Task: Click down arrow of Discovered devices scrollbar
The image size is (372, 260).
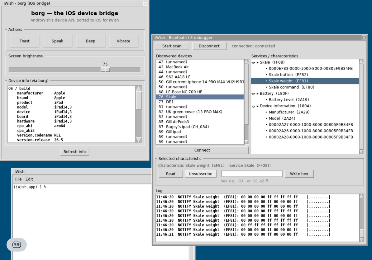Action: tap(246, 142)
